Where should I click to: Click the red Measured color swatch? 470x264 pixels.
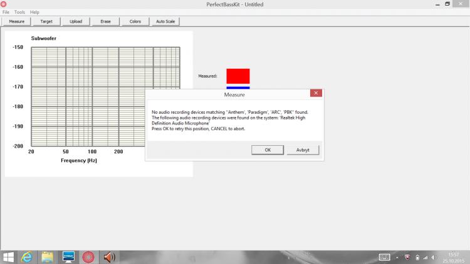238,76
